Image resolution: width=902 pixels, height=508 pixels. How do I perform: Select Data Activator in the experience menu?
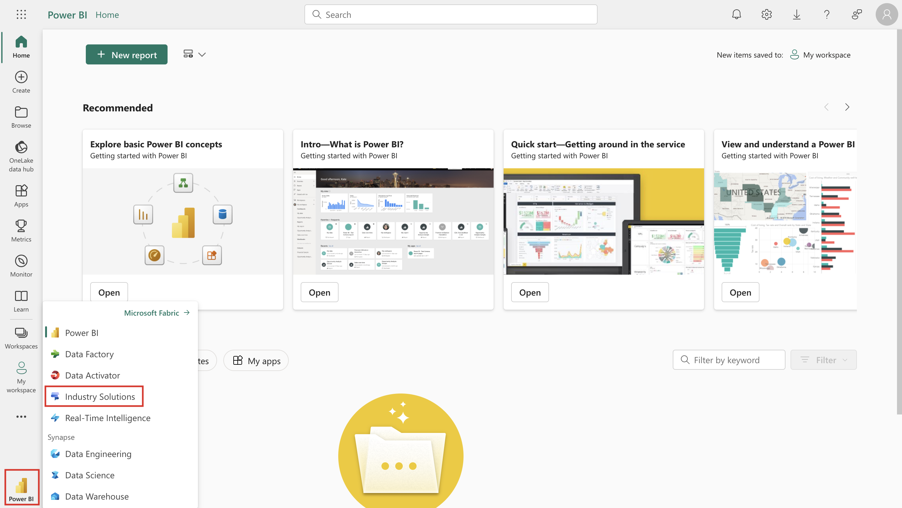[x=120, y=375]
